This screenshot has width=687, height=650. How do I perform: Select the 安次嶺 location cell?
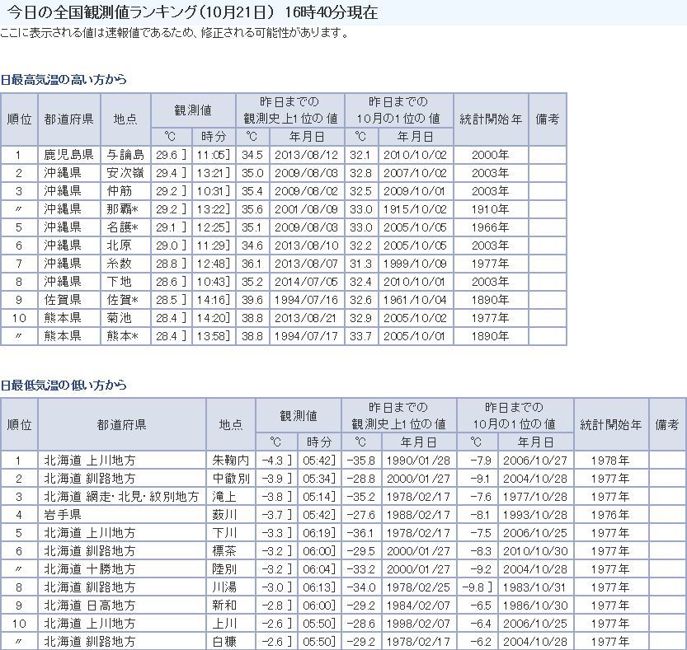point(125,172)
